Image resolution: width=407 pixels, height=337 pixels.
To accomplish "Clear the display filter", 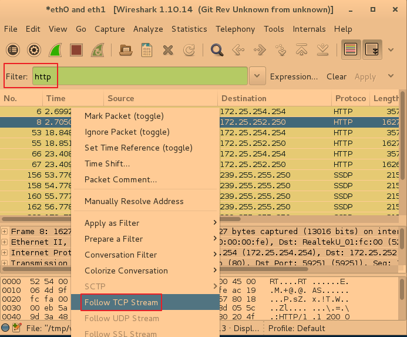I will pyautogui.click(x=337, y=76).
